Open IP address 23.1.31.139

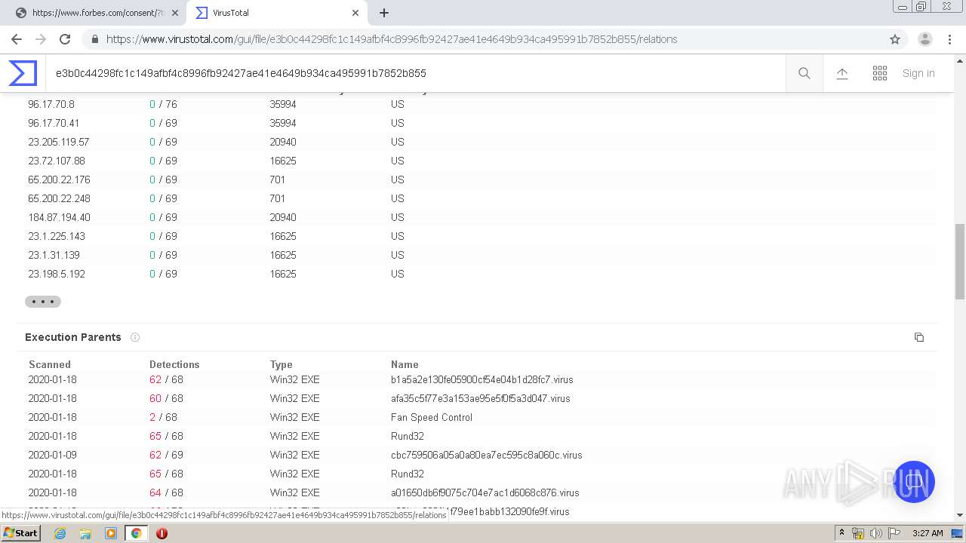(x=54, y=255)
